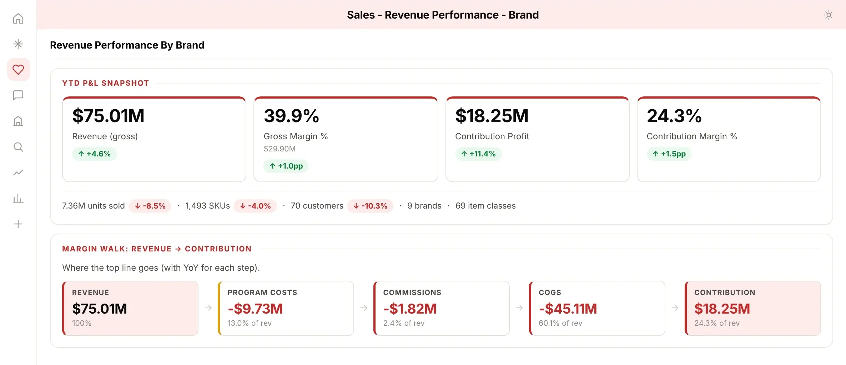Screen dimensions: 846x365
Task: Click the 39.9% Gross Margin card
Action: click(x=346, y=139)
